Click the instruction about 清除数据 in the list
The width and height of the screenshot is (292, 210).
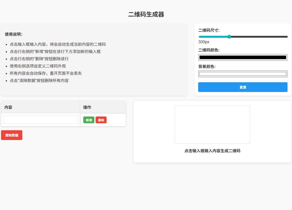39,80
